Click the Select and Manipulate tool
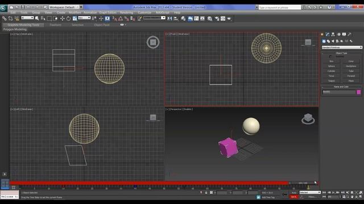Viewport: 364px width, 204px height. (101, 19)
